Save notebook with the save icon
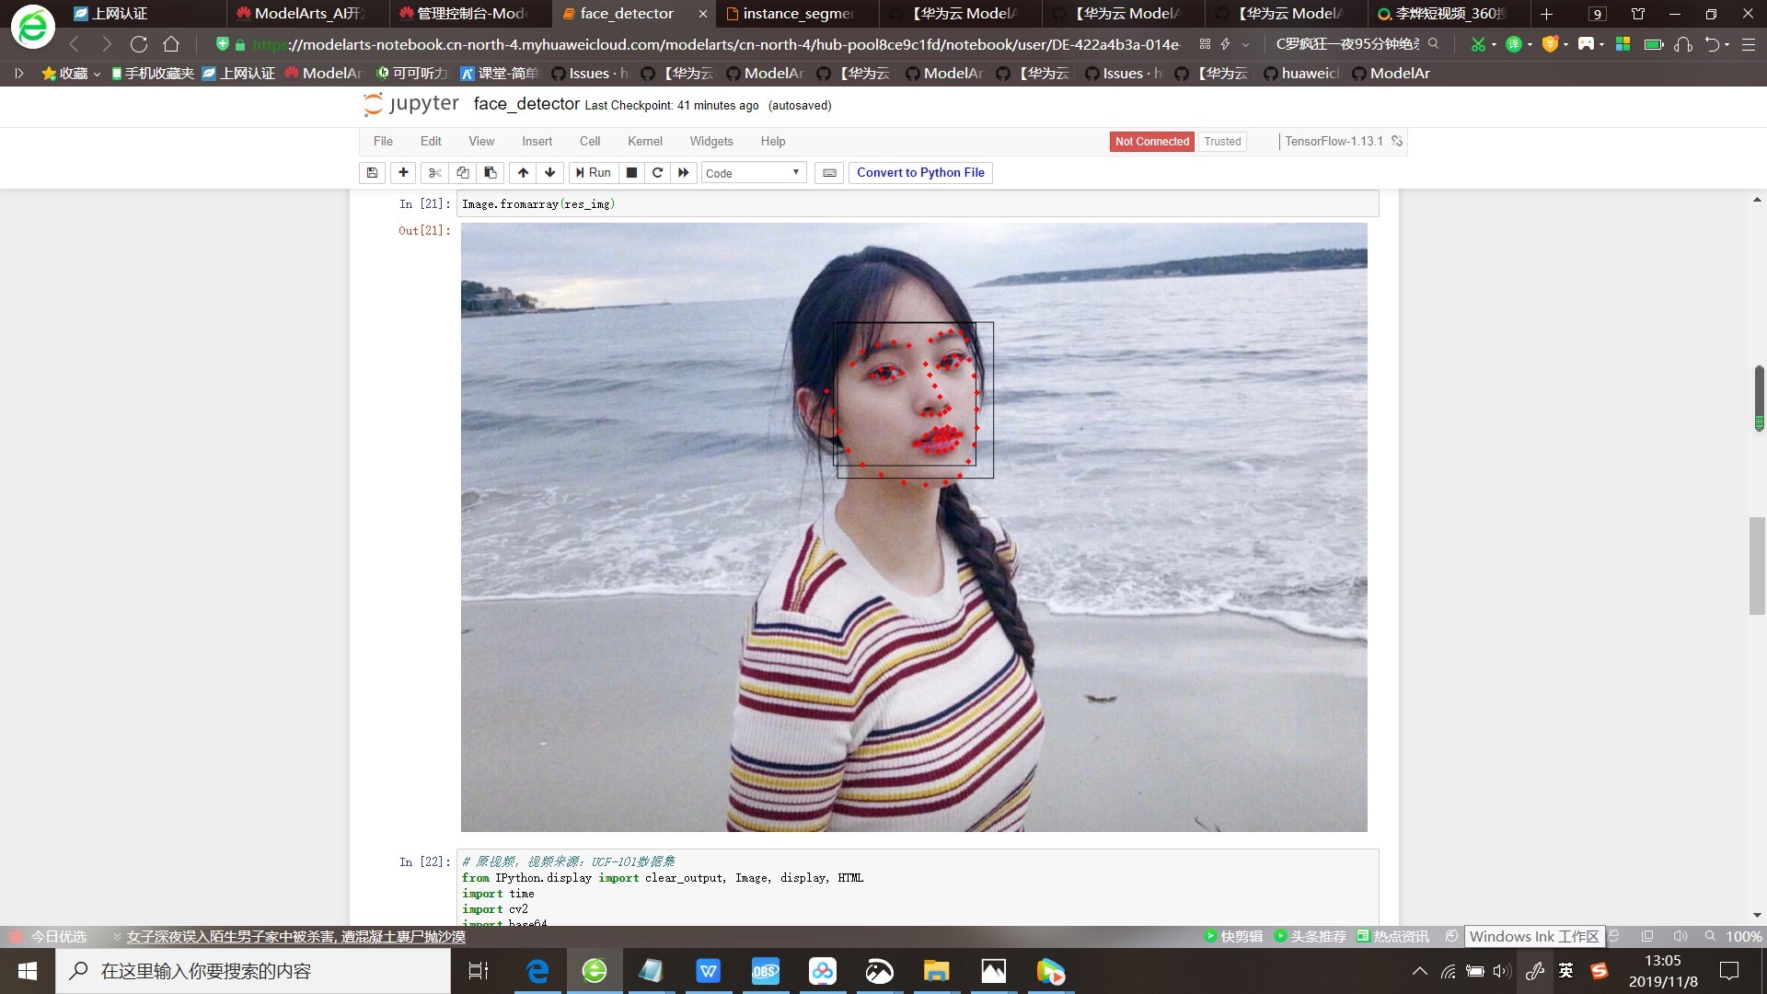1767x994 pixels. pyautogui.click(x=372, y=172)
